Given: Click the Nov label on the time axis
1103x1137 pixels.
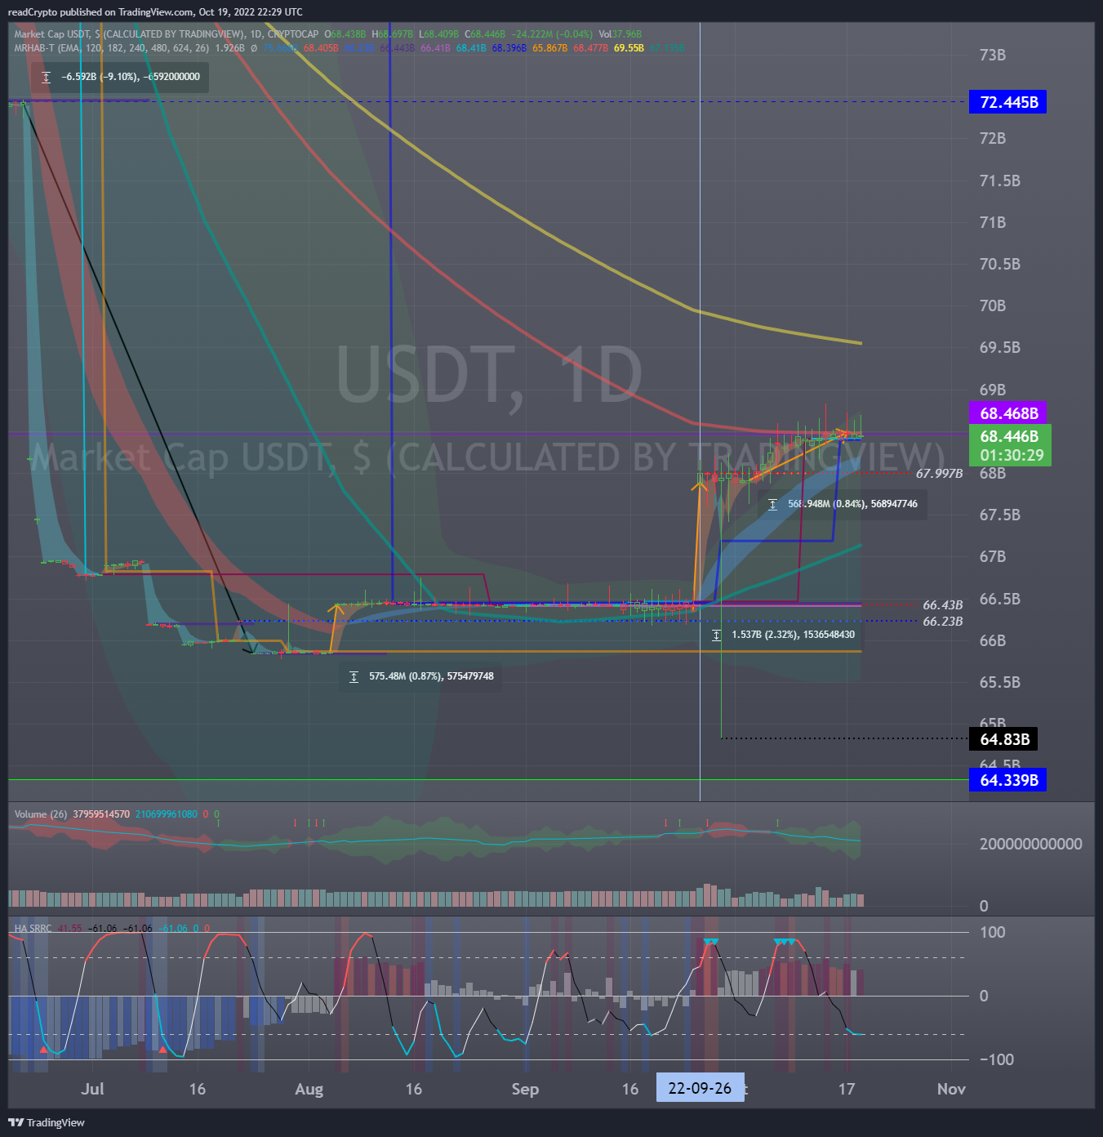Looking at the screenshot, I should click(951, 1089).
